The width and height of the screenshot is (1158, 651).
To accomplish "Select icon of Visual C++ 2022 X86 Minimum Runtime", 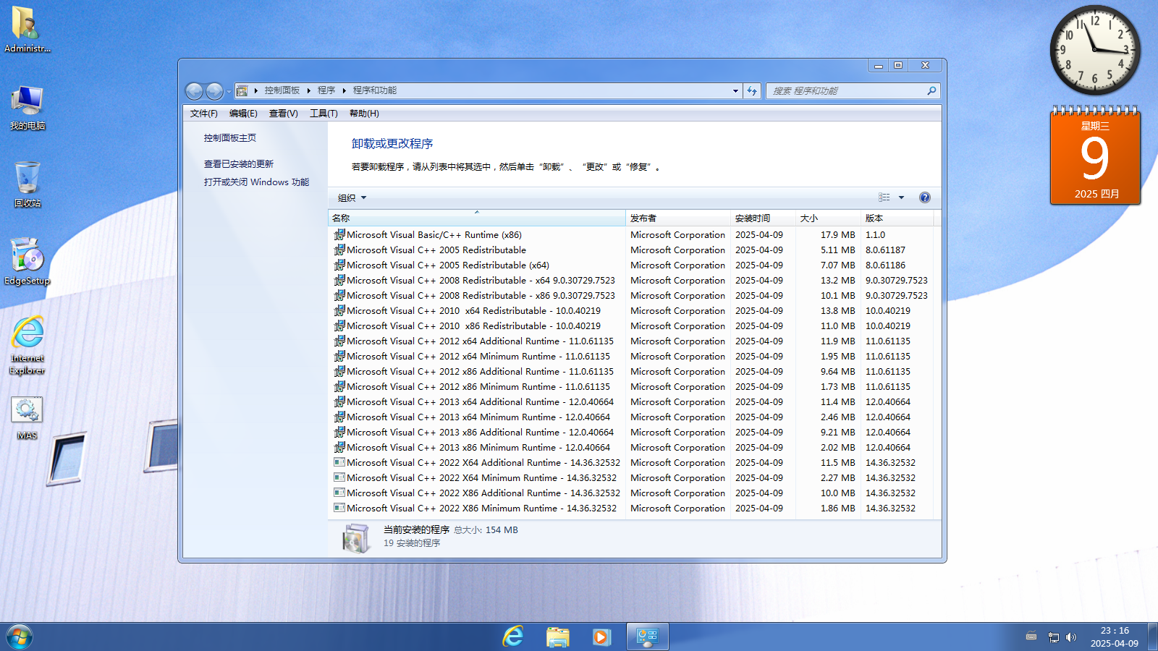I will 339,508.
